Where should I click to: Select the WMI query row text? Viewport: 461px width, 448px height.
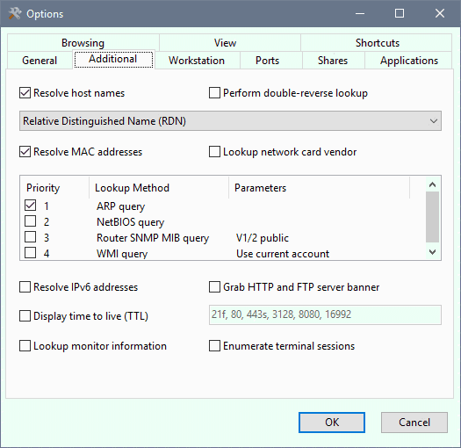122,254
